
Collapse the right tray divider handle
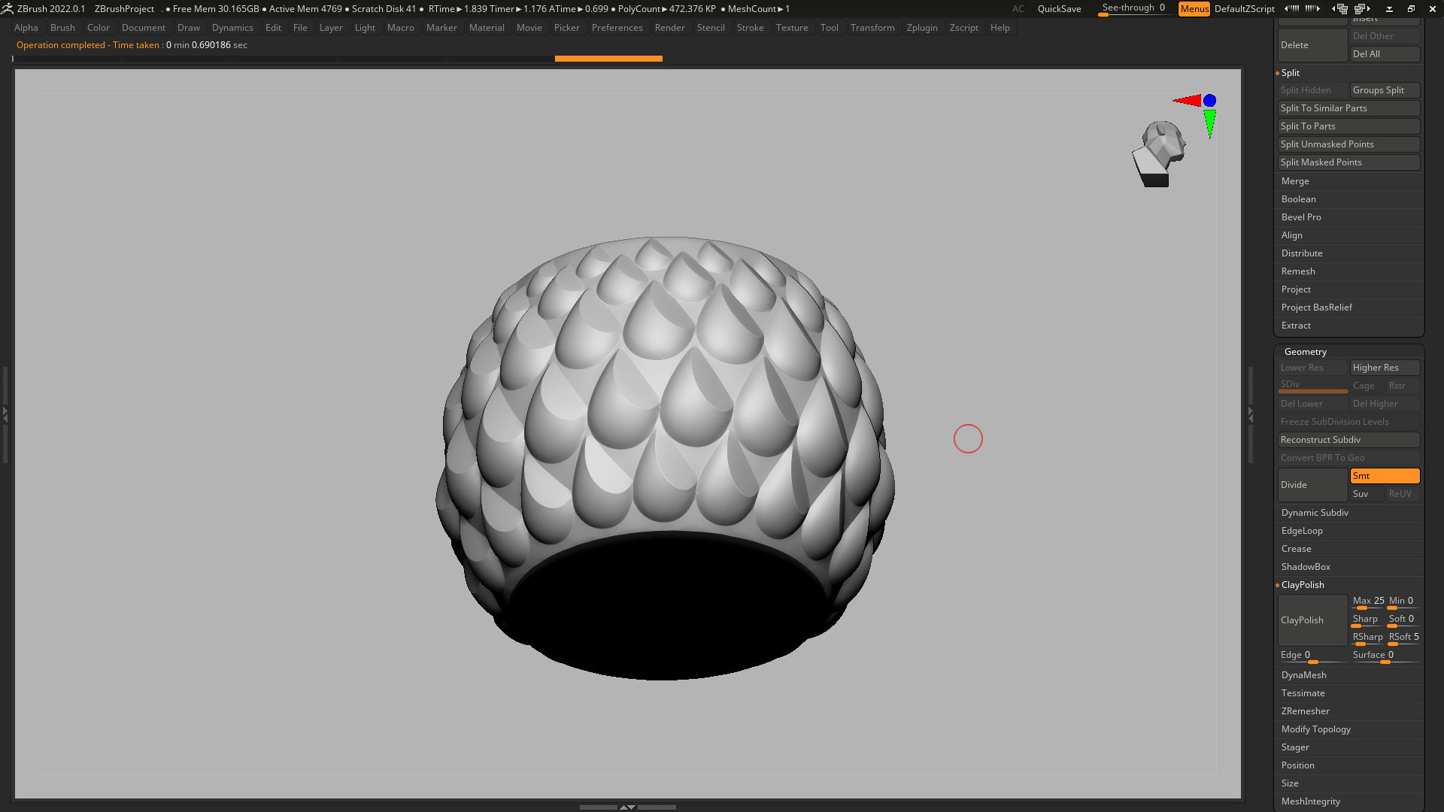coord(1250,414)
